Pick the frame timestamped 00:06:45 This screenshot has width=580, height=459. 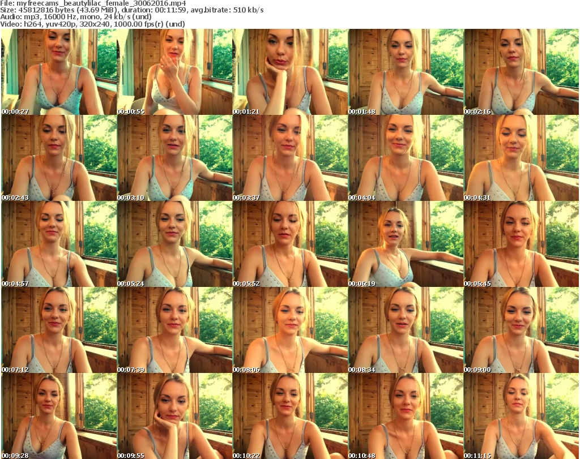[521, 244]
